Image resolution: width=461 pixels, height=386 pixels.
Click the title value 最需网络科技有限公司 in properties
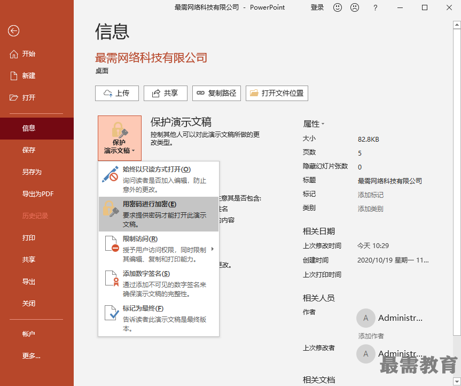(389, 181)
